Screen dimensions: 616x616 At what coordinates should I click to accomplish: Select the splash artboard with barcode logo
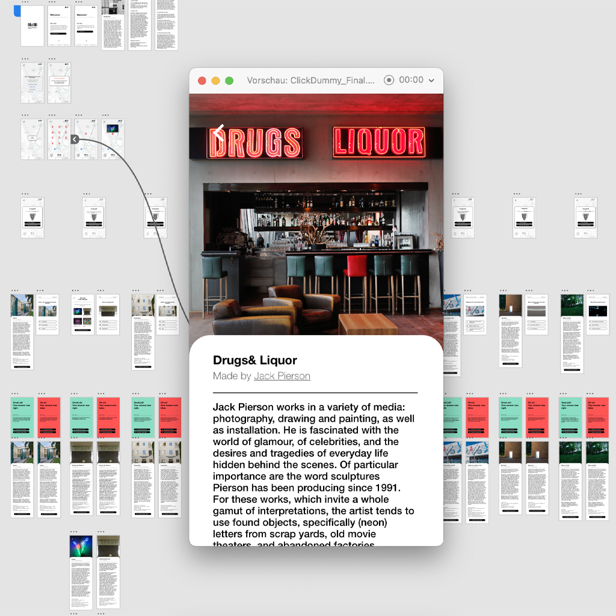coord(32,26)
